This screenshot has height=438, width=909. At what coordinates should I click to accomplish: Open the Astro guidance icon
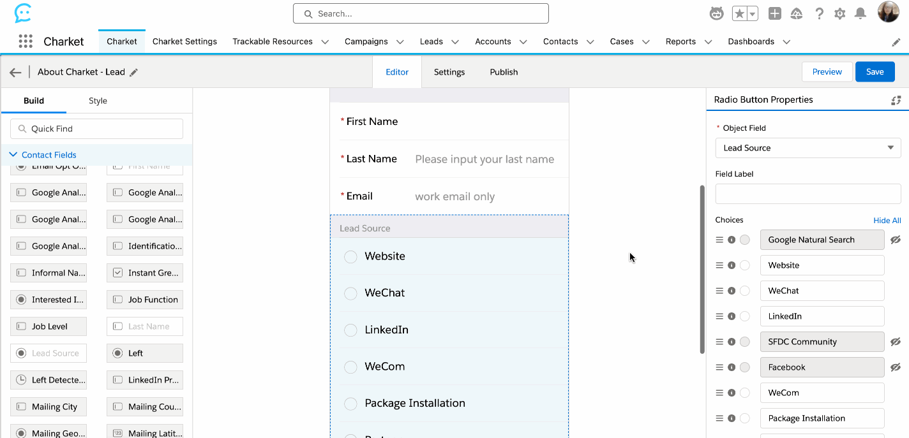(x=717, y=13)
